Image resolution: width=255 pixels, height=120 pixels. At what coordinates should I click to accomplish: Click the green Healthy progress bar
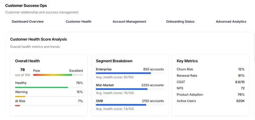click(49, 87)
